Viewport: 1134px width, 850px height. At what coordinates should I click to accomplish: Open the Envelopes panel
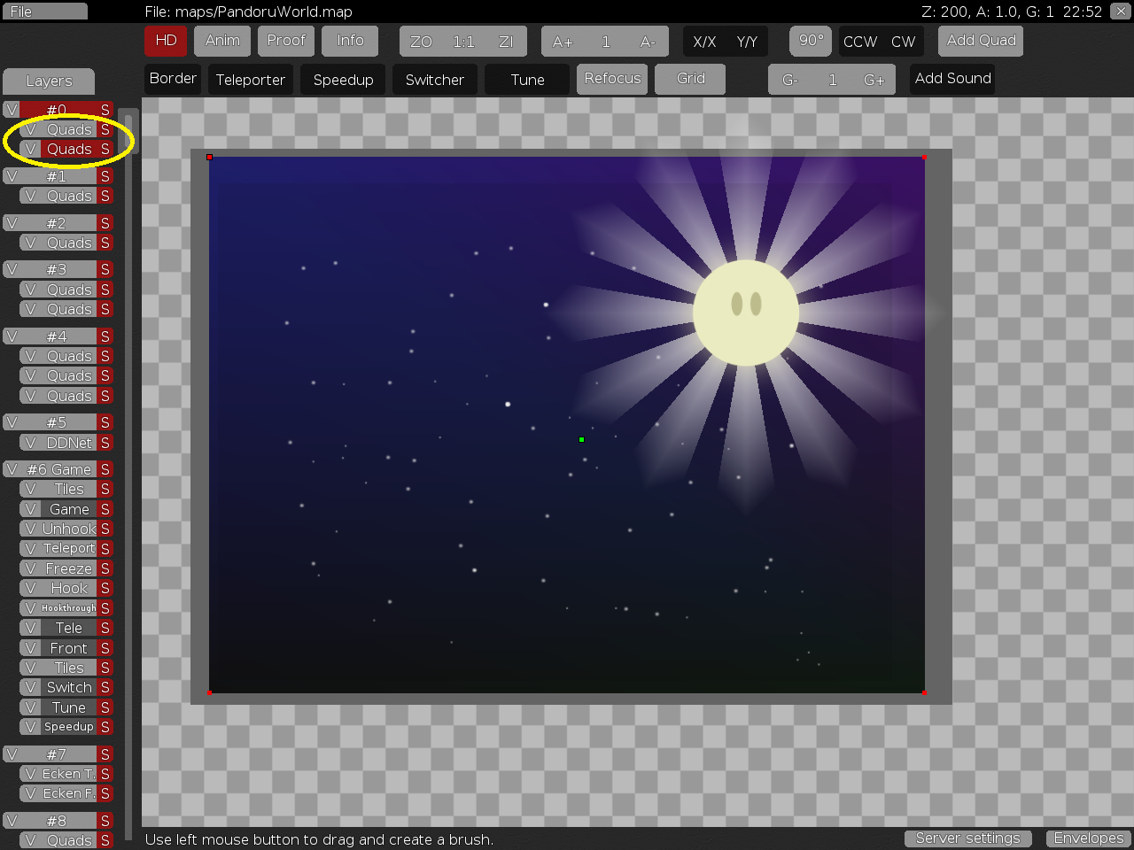[x=1088, y=838]
